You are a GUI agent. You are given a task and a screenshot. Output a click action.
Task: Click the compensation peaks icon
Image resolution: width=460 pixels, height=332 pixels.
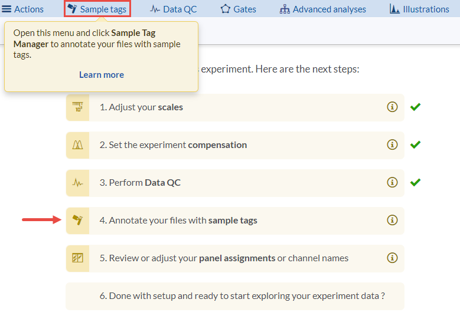tap(77, 145)
